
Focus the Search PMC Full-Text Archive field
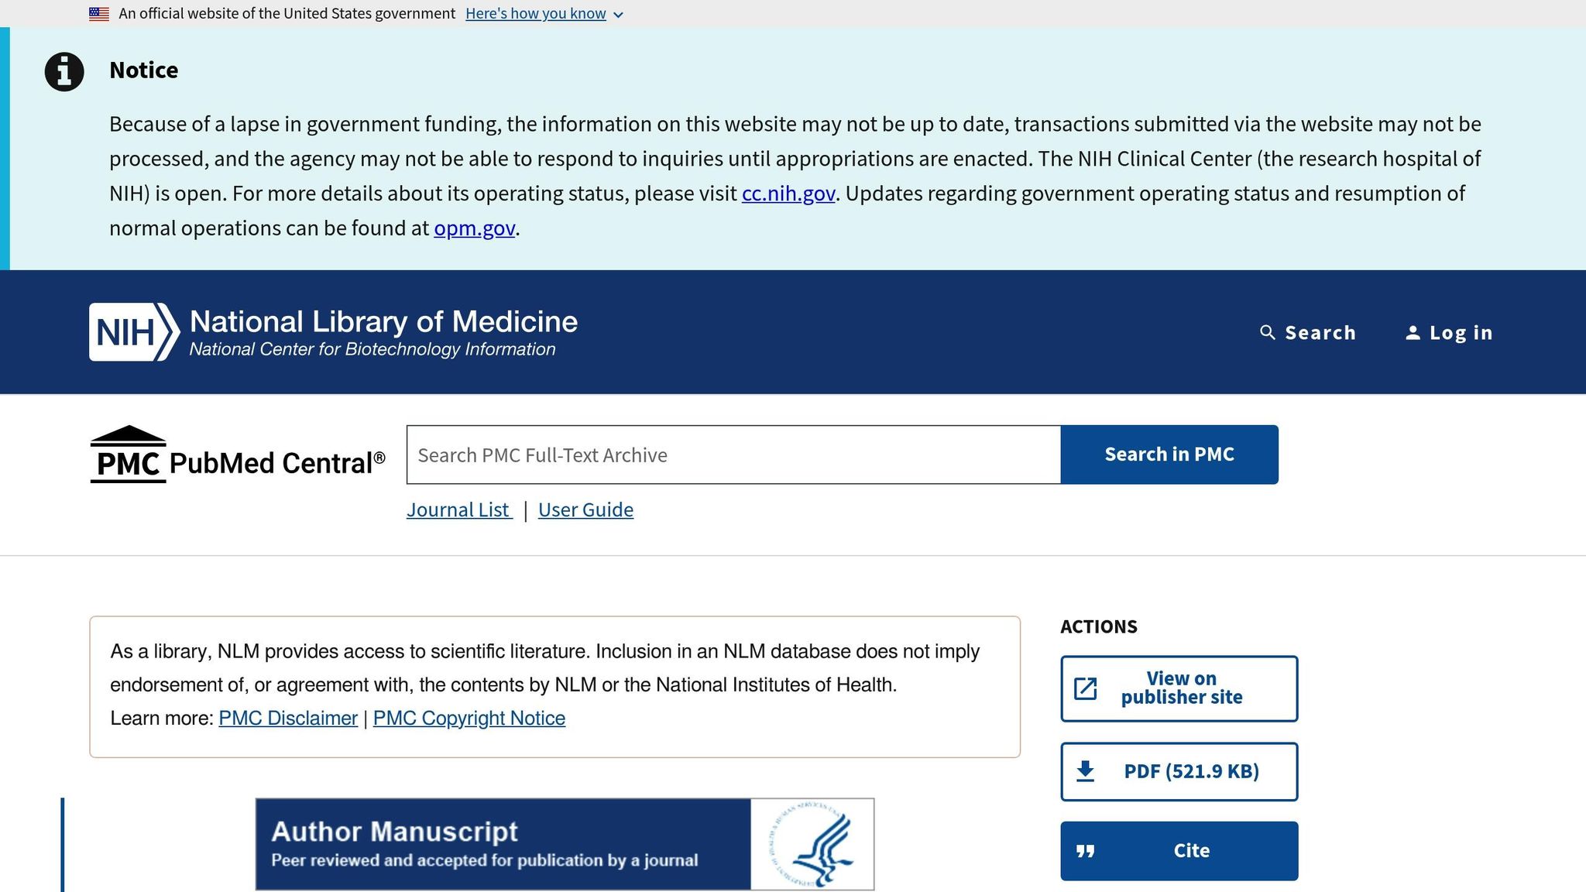click(733, 455)
